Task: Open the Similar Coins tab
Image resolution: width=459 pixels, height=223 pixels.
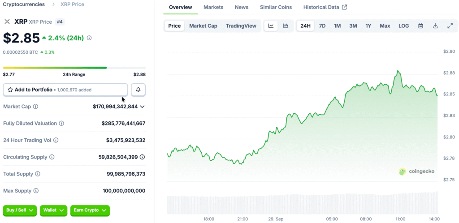Action: [x=276, y=7]
